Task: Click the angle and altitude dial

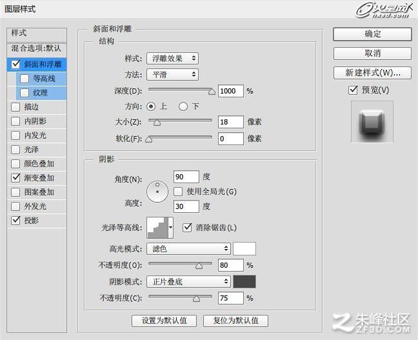Action: [157, 192]
